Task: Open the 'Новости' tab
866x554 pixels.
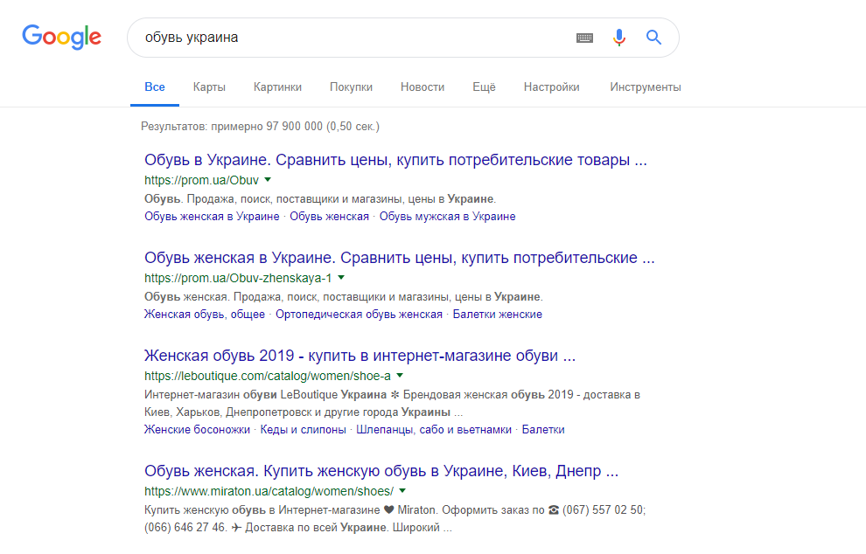Action: [423, 87]
